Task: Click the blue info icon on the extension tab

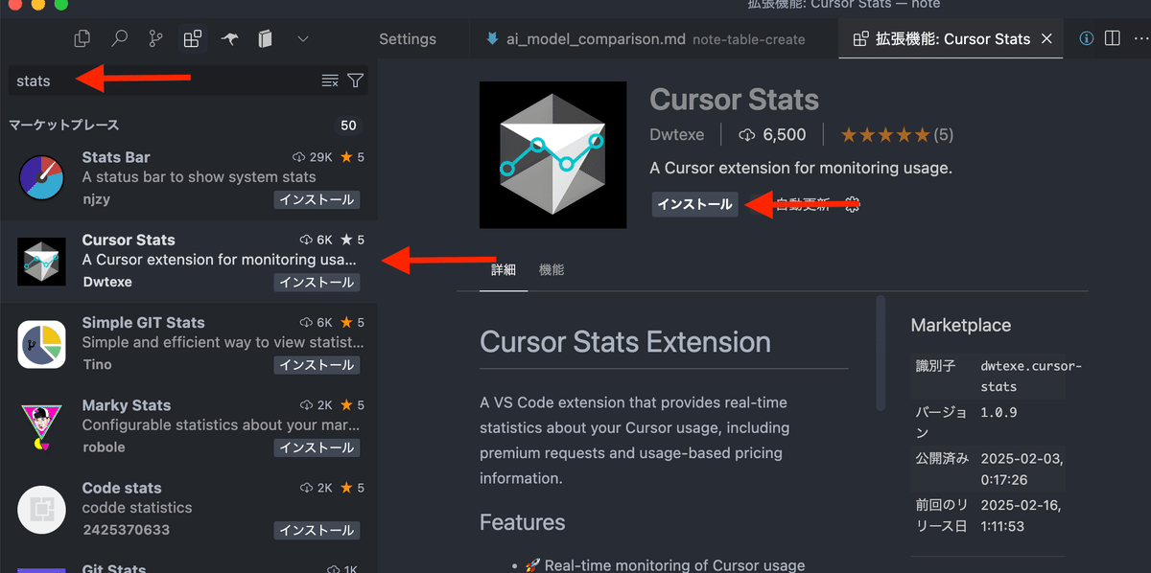Action: click(1087, 38)
